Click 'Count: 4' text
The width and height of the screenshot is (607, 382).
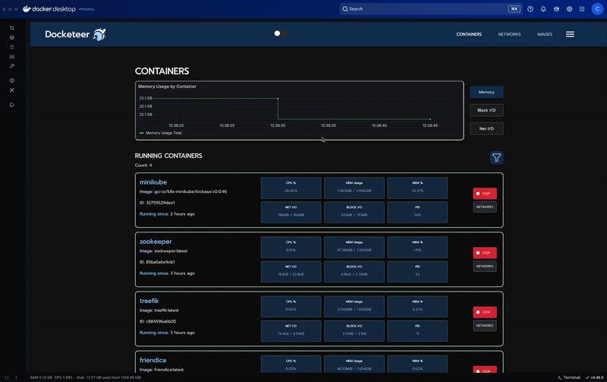pos(143,165)
